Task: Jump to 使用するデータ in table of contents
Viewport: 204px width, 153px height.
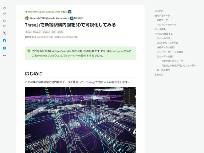Action: click(x=162, y=16)
